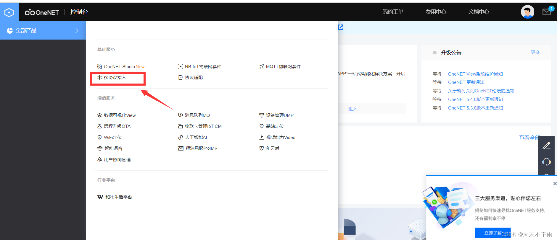Click 查看全部 link
The image size is (557, 240).
click(529, 138)
